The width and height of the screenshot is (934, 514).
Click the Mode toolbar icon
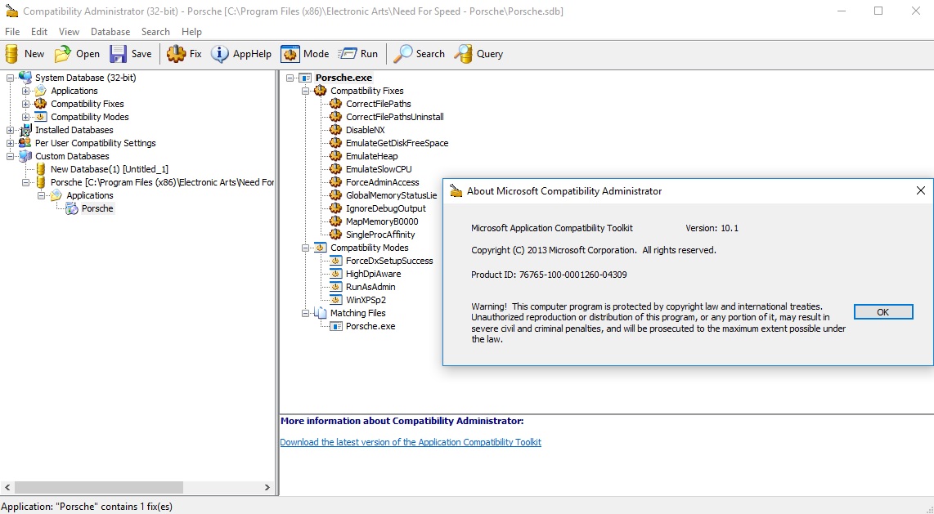pos(290,54)
